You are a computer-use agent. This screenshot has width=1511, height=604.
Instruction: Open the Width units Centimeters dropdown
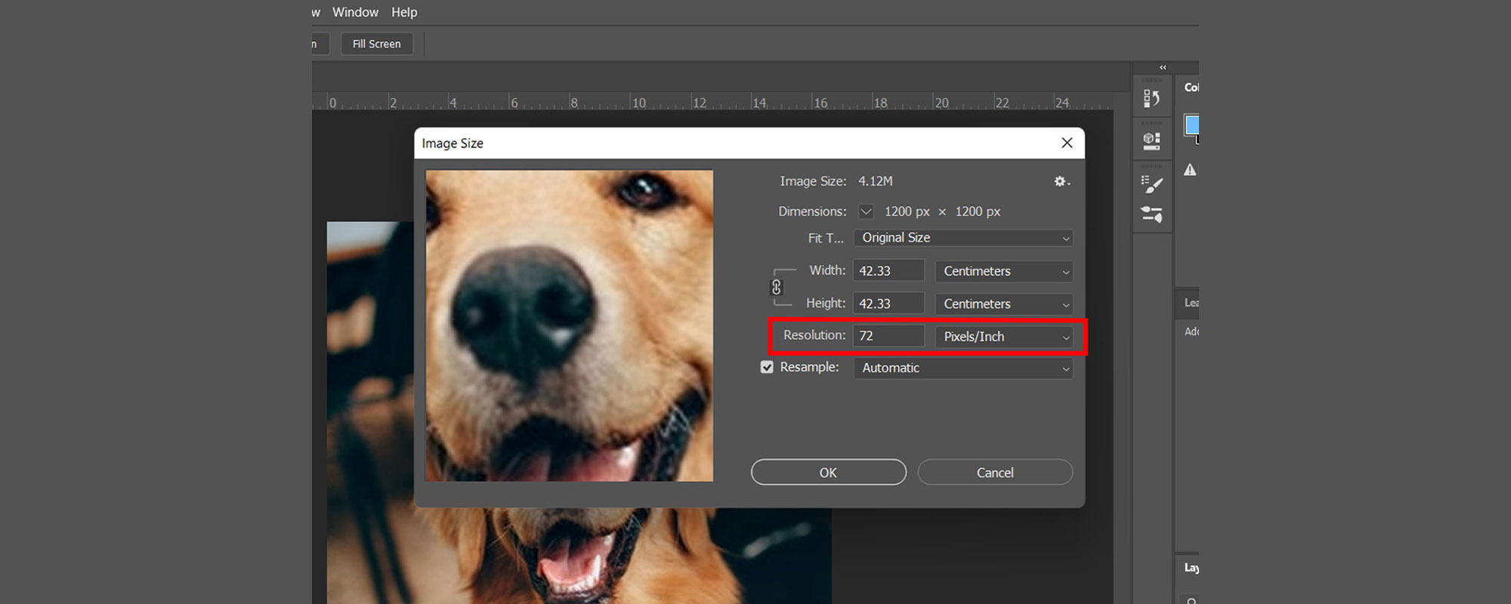coord(1004,271)
